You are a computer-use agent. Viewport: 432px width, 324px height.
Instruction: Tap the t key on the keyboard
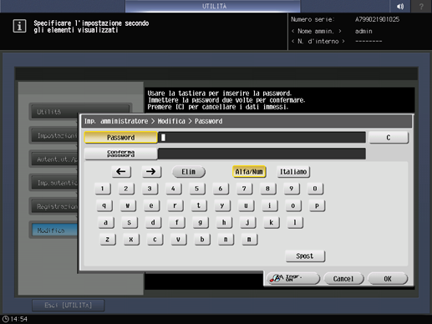(199, 205)
